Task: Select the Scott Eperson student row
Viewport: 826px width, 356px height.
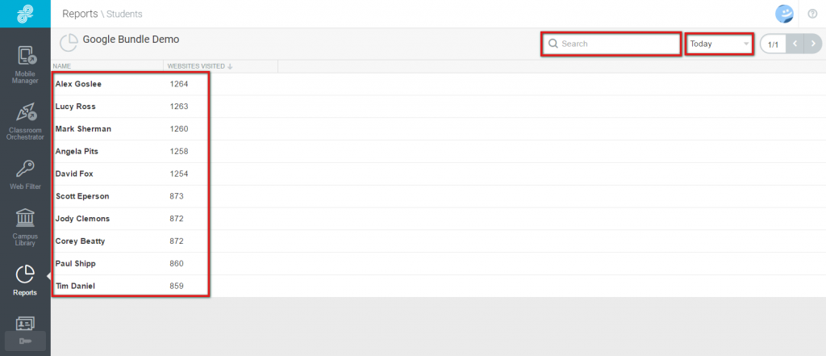Action: point(438,196)
